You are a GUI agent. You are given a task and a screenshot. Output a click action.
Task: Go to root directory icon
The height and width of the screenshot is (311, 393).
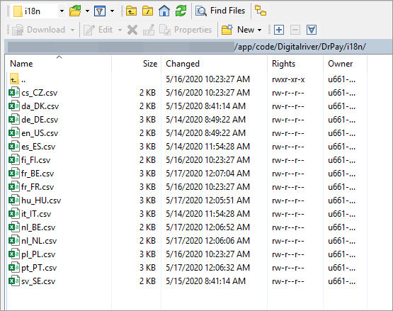[147, 11]
